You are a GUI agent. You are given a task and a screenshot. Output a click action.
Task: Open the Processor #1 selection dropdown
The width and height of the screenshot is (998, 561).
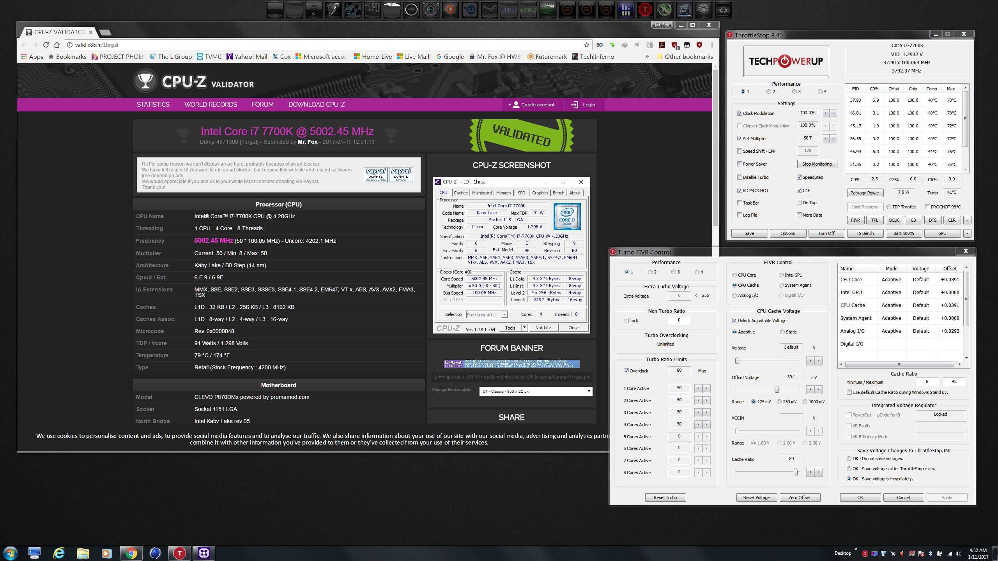point(487,314)
